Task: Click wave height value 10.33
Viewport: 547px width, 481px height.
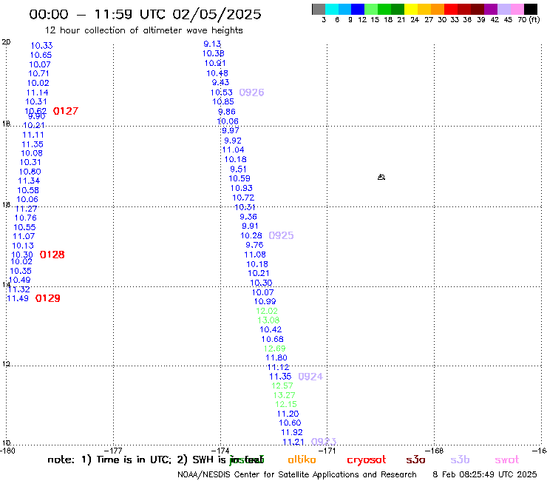Action: [x=42, y=46]
